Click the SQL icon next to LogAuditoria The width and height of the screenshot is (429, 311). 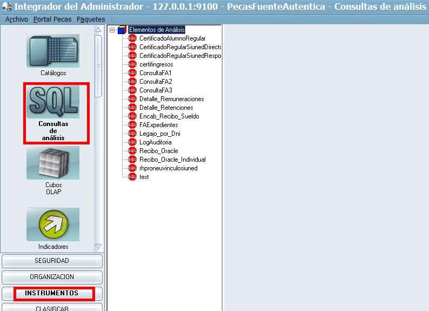click(132, 142)
